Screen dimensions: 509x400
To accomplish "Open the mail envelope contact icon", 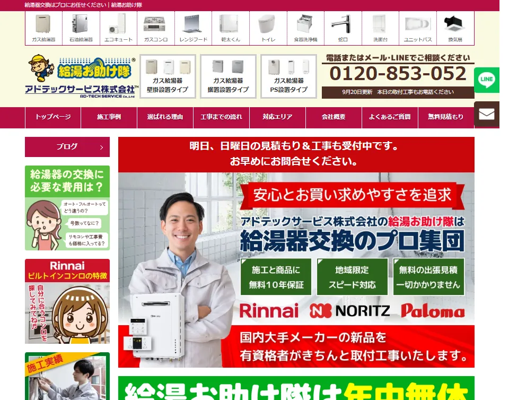I will click(486, 114).
